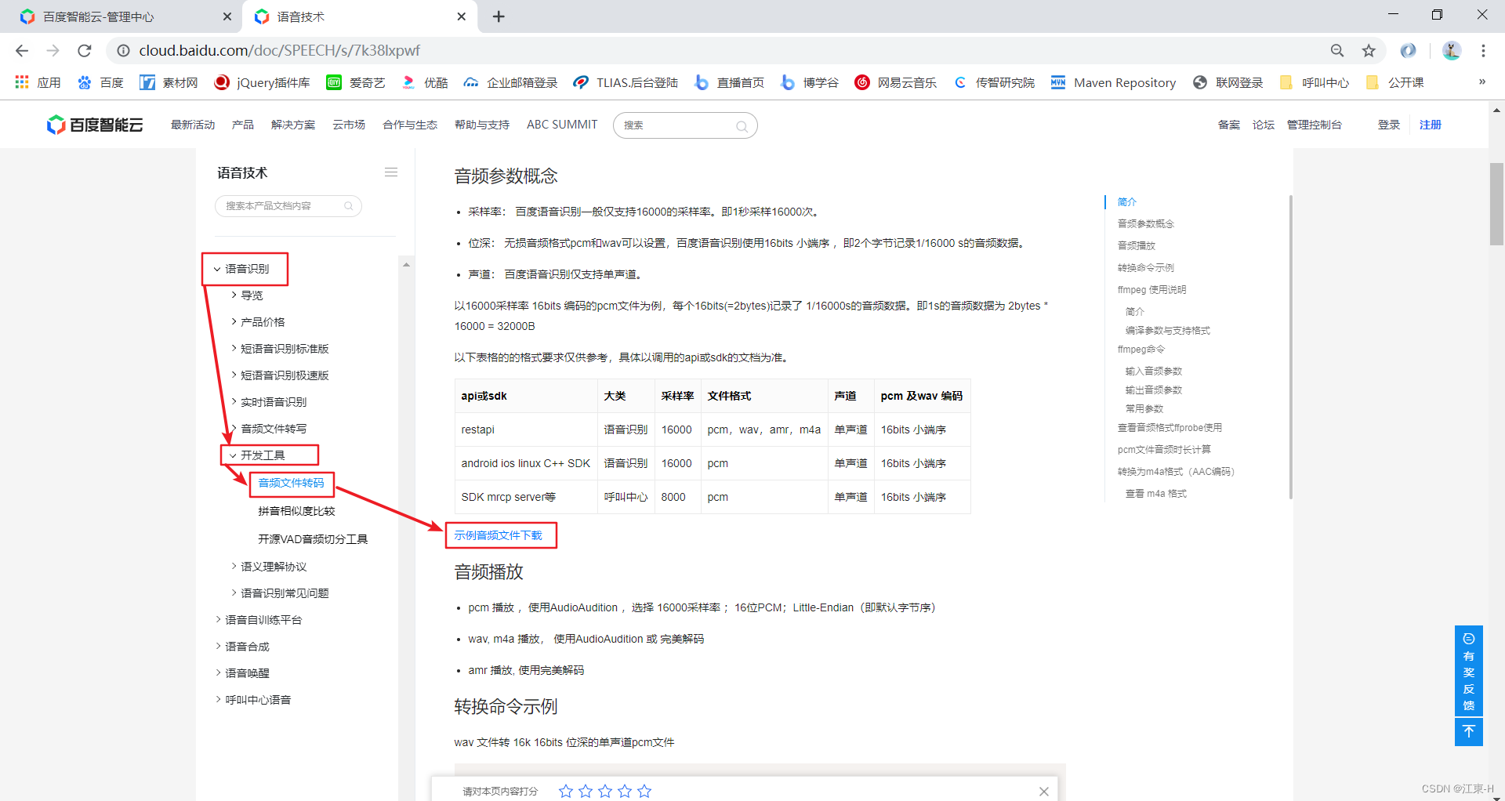Screen dimensions: 1505x801
Task: Click the 示例音频文件下载 link
Action: 499,535
